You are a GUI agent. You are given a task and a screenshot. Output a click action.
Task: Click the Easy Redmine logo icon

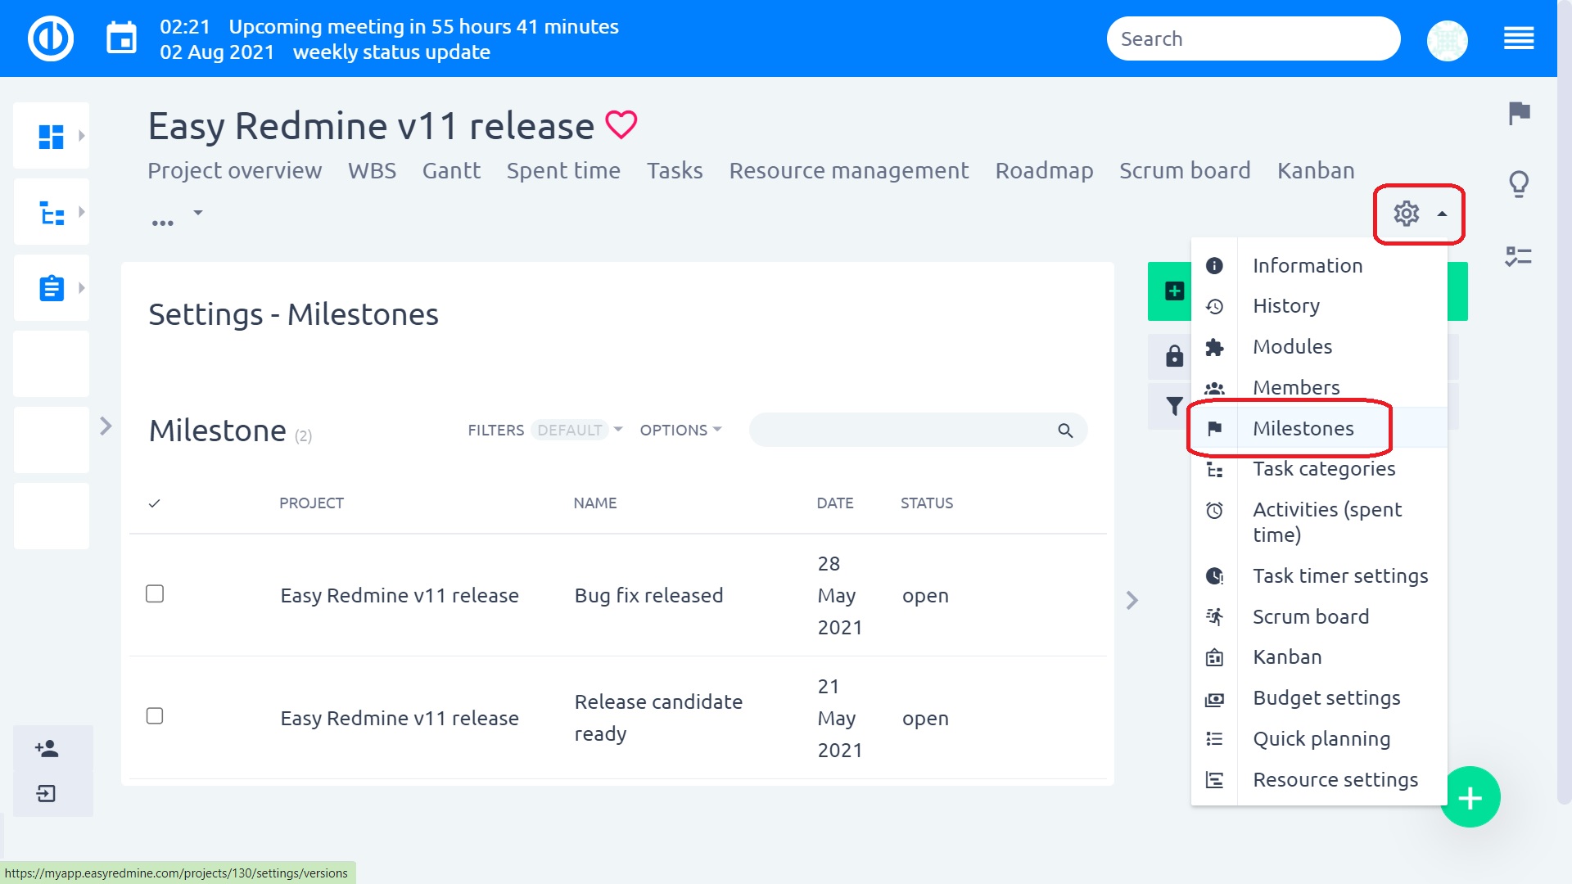(x=51, y=38)
